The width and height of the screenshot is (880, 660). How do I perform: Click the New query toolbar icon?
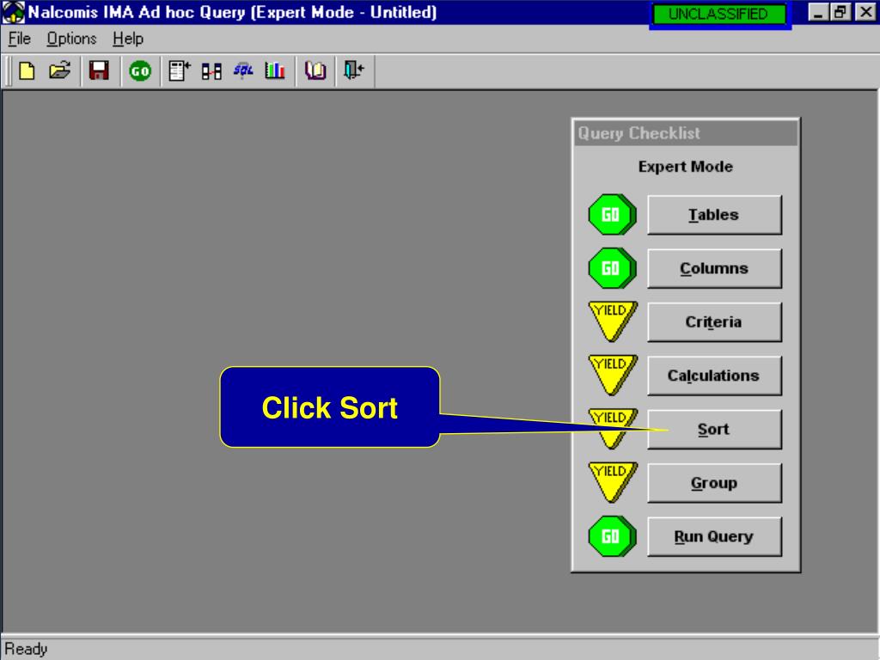click(x=27, y=71)
